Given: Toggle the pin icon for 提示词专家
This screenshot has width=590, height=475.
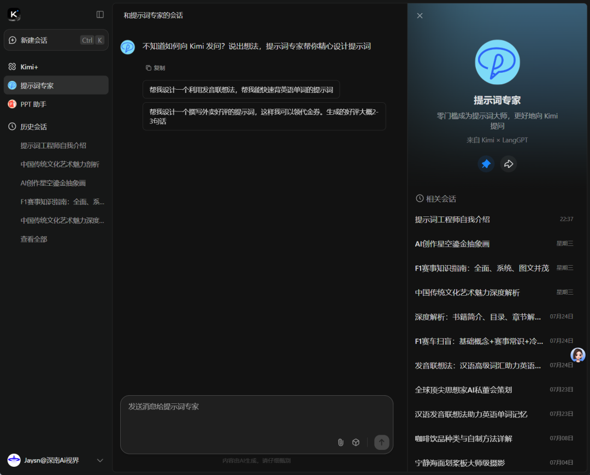Looking at the screenshot, I should coord(486,164).
